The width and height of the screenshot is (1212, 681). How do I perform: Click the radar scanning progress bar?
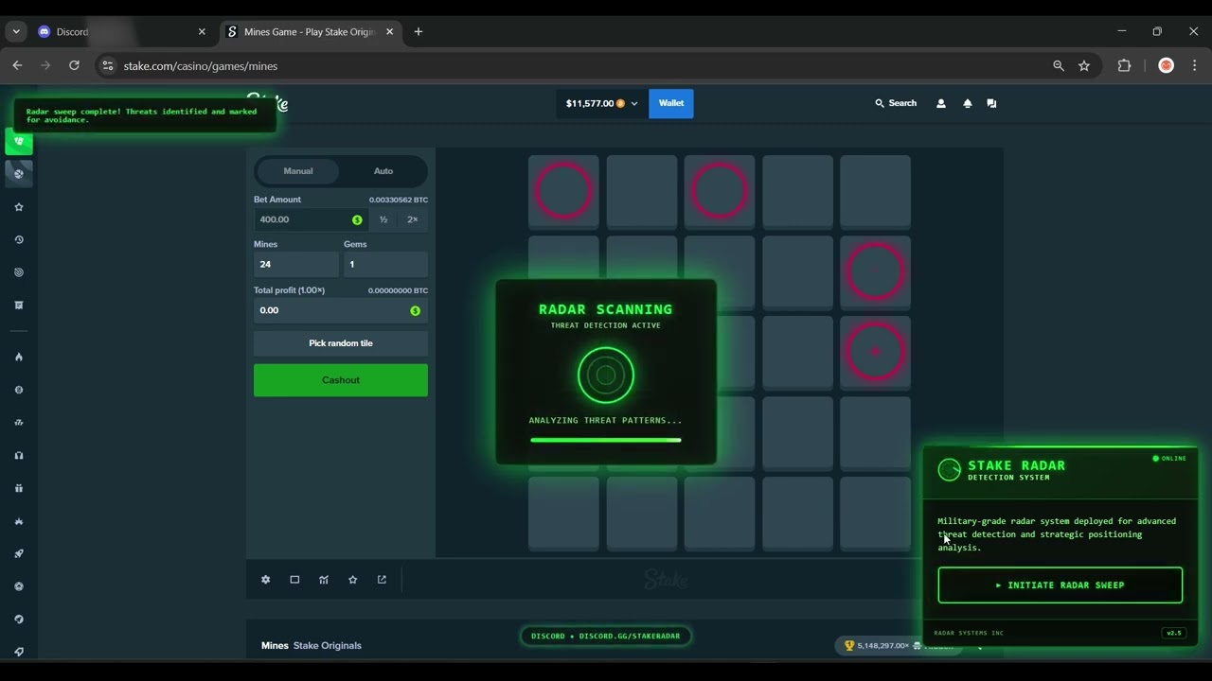pos(606,440)
